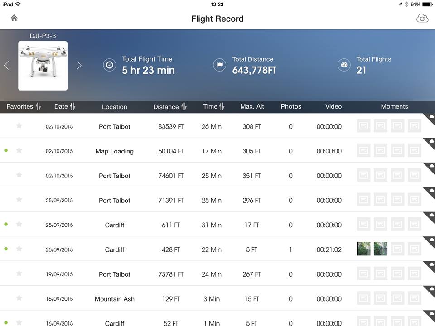The height and width of the screenshot is (326, 435).
Task: Select the 19/09/2015 date cell
Action: click(59, 274)
